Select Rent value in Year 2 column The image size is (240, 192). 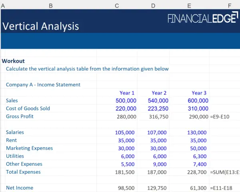(158, 140)
